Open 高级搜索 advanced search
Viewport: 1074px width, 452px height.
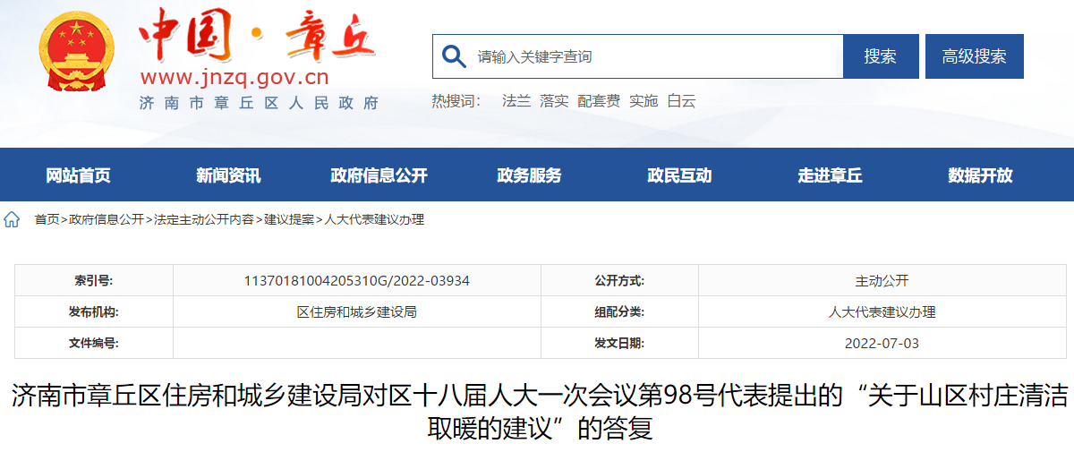point(974,56)
